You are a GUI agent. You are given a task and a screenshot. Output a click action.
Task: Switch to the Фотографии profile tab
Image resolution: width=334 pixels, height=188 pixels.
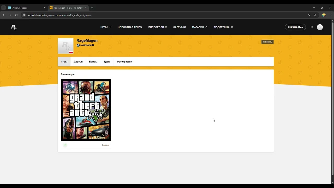pos(124,62)
